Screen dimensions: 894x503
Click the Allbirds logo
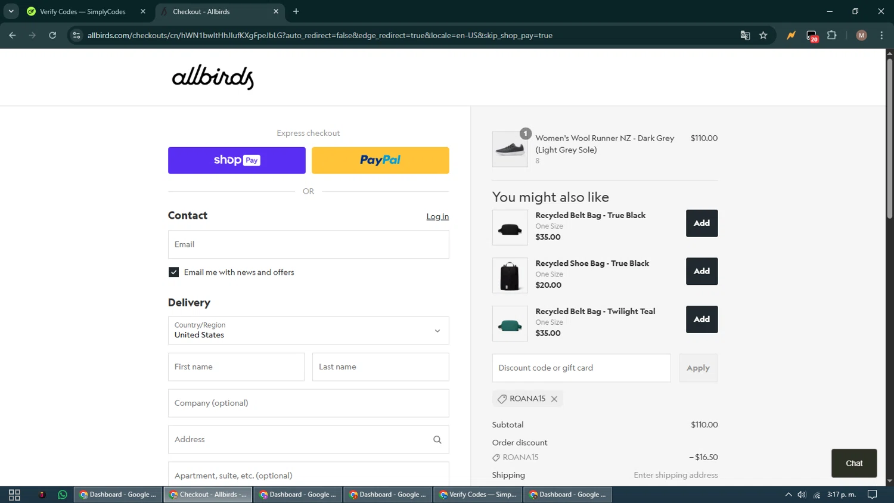point(213,77)
